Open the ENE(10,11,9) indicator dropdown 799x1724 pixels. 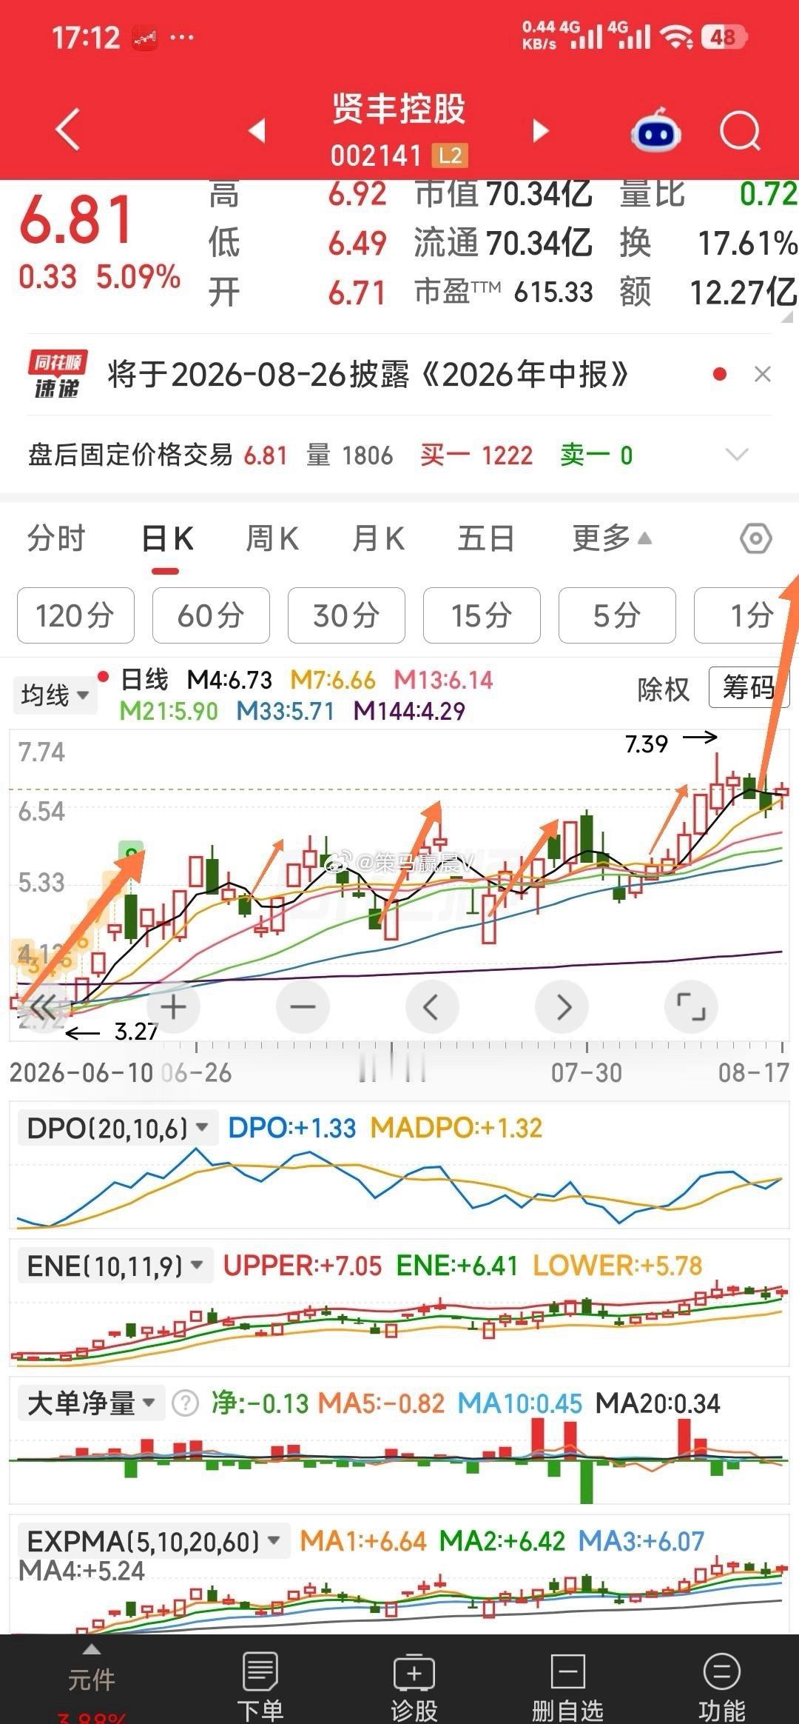click(x=115, y=1266)
